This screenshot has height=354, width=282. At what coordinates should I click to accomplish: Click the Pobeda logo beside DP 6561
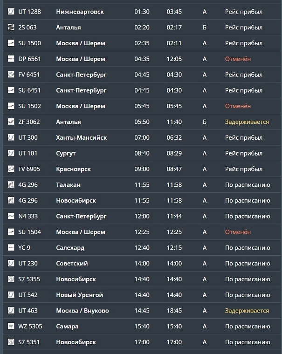click(11, 59)
